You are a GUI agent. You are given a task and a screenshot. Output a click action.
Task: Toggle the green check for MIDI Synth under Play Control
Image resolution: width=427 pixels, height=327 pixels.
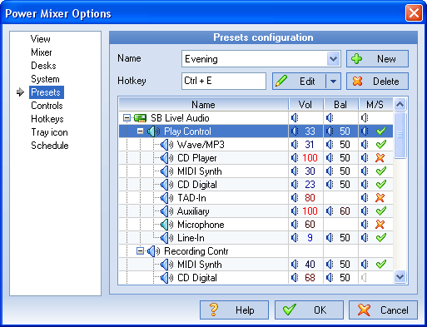coord(381,171)
